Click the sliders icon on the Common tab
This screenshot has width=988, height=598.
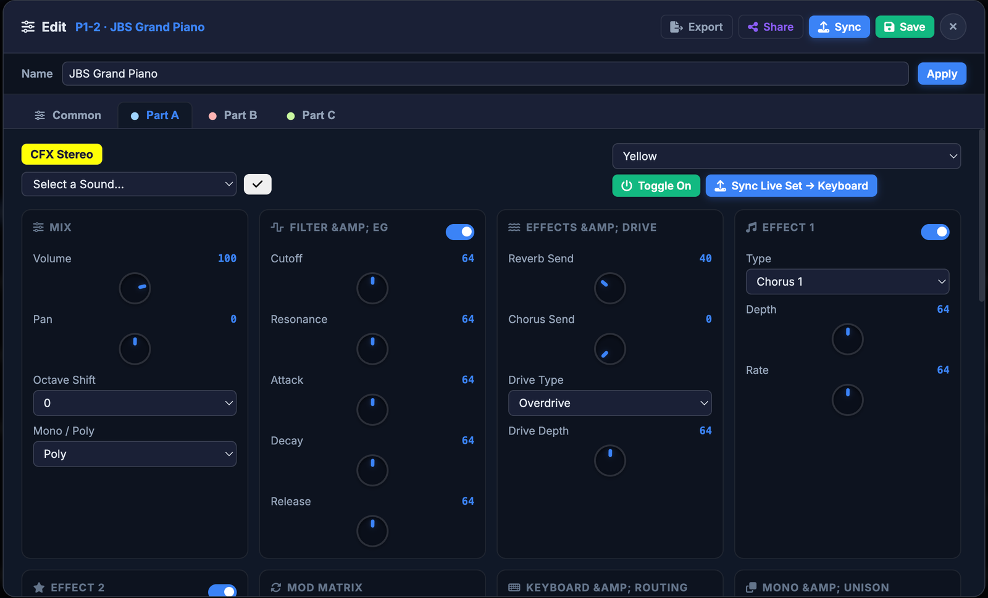[x=40, y=115]
